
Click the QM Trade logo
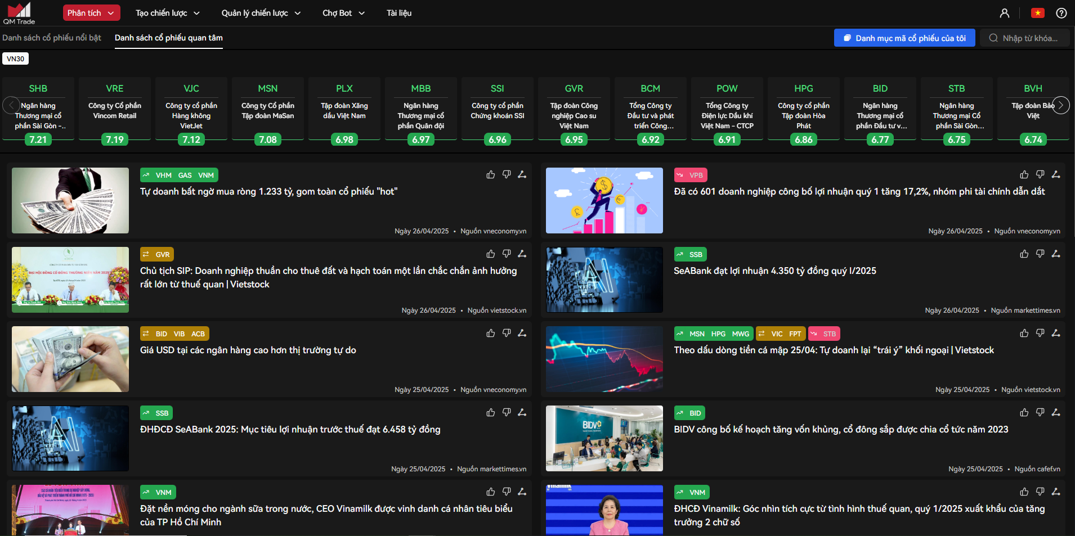point(19,13)
